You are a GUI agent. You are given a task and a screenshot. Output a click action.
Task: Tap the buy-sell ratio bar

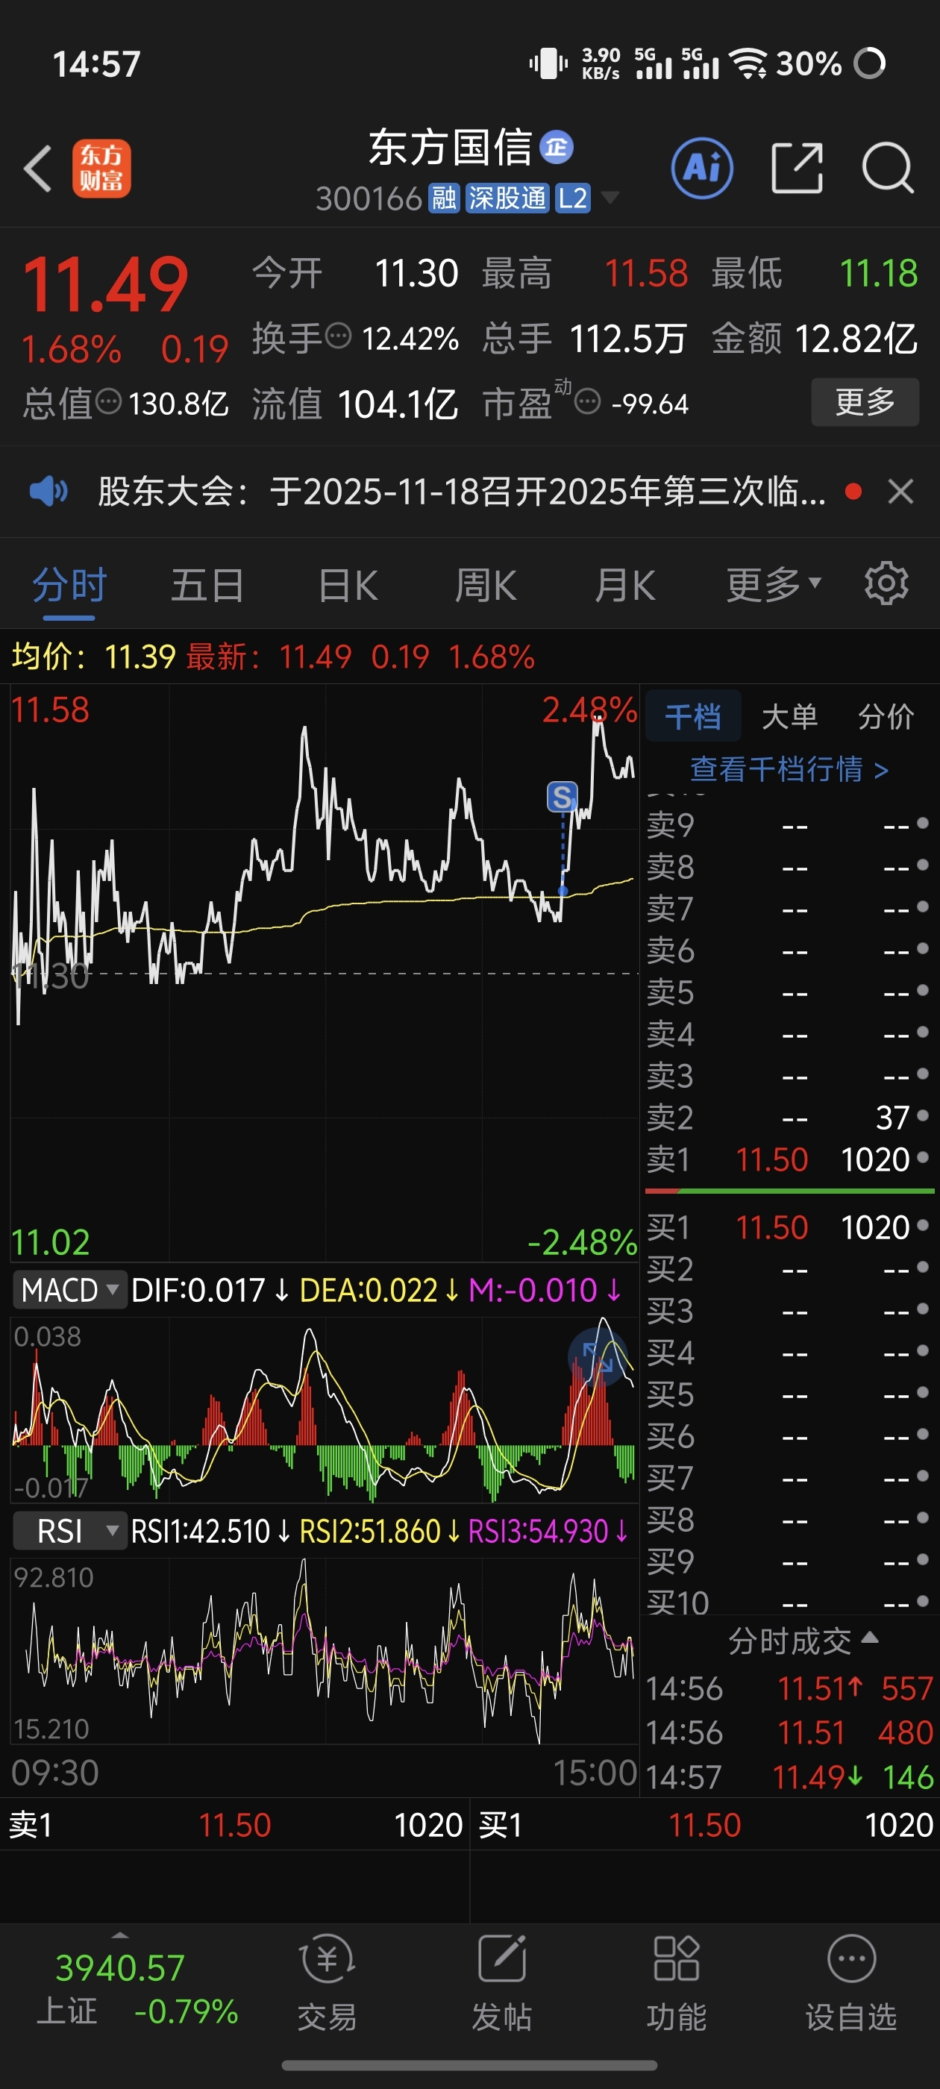(789, 1191)
